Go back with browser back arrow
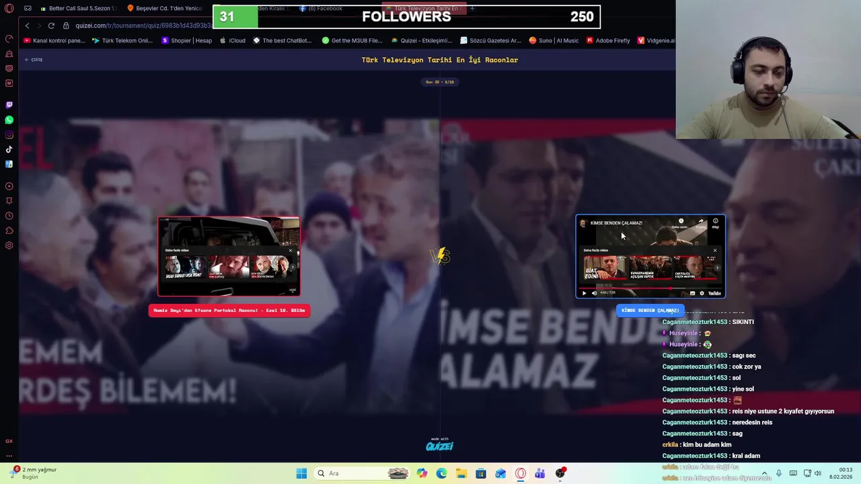The height and width of the screenshot is (484, 861). tap(27, 26)
